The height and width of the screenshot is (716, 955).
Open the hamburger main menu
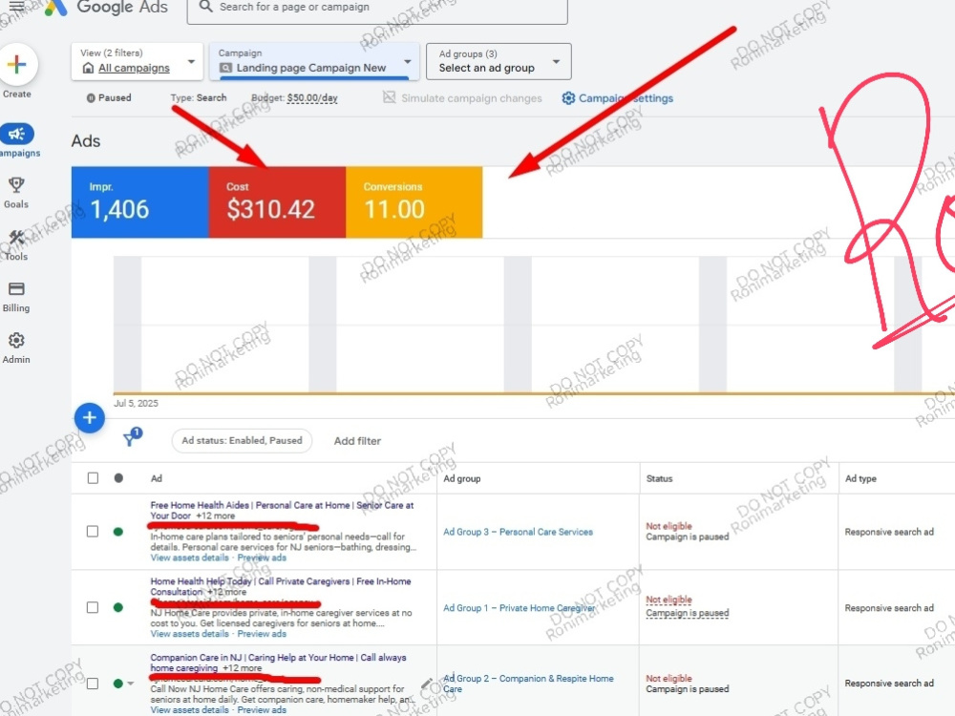[x=16, y=6]
